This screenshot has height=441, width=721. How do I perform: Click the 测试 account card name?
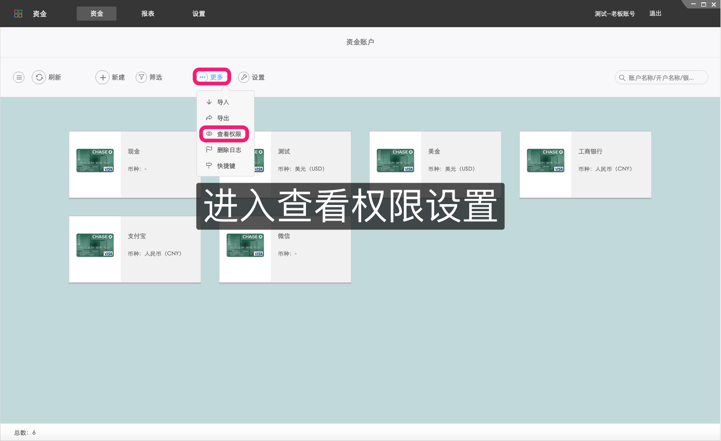pos(284,152)
